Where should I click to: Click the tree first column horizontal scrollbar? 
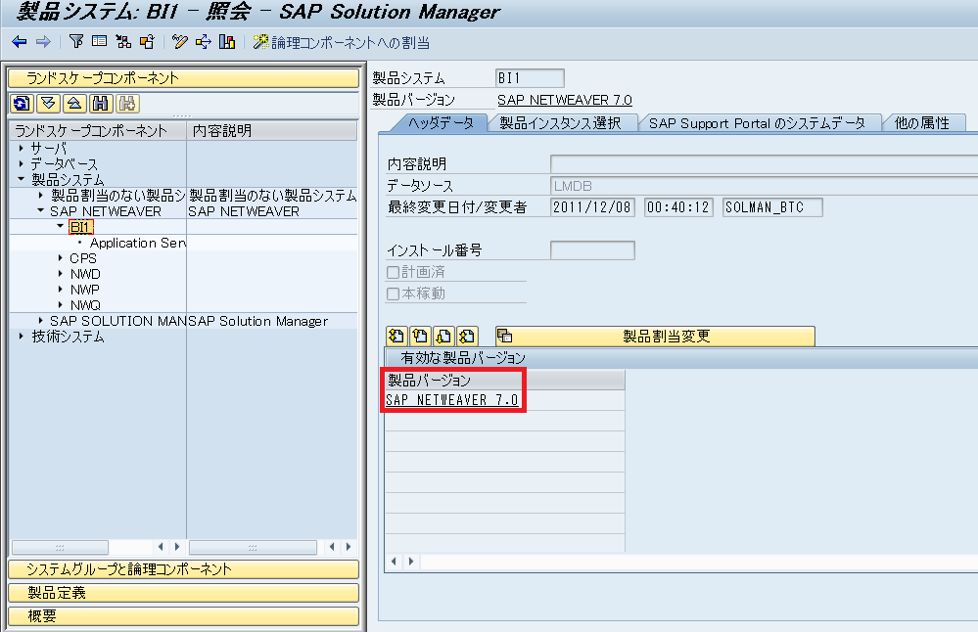(60, 547)
